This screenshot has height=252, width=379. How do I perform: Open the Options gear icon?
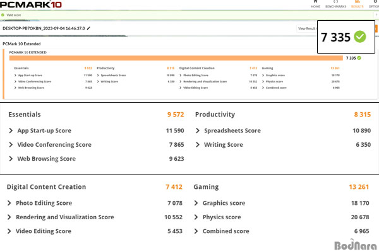point(376,1)
